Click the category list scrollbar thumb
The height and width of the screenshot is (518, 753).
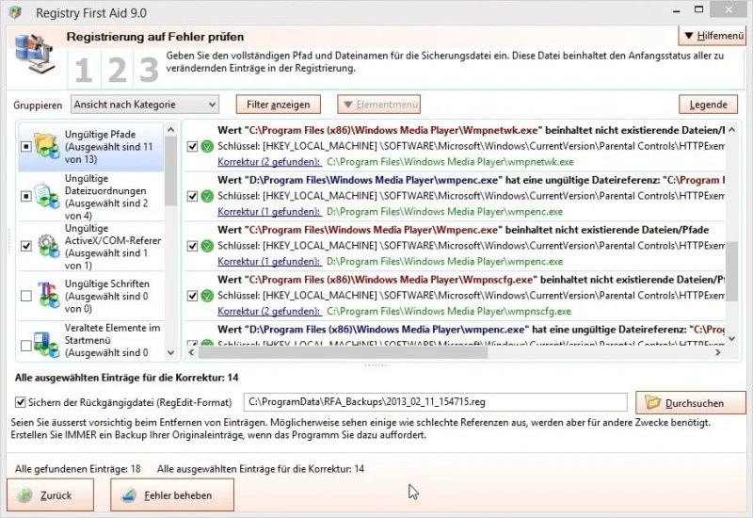coord(170,171)
